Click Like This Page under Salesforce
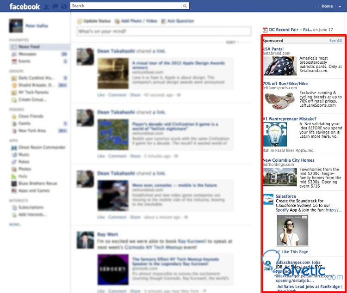 295,252
